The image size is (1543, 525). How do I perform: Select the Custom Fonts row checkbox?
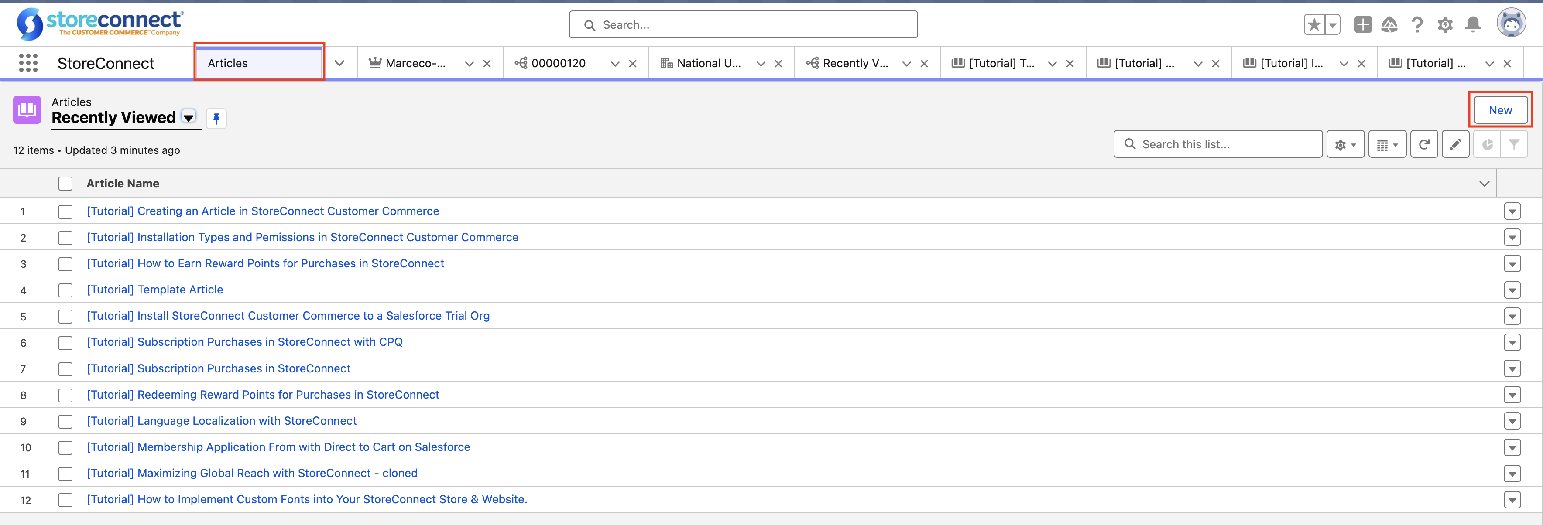(x=65, y=500)
